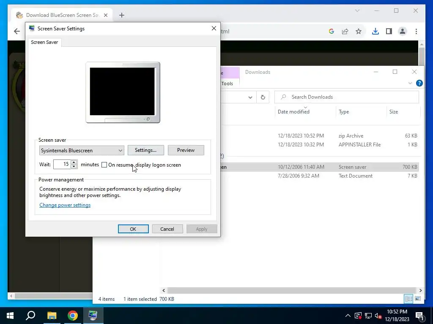Click the Screen Saver Settings taskbar icon

[x=93, y=316]
